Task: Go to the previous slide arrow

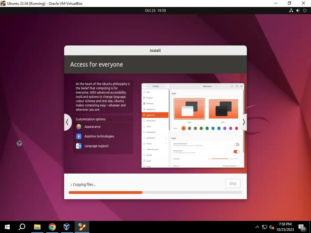Action: click(x=67, y=122)
